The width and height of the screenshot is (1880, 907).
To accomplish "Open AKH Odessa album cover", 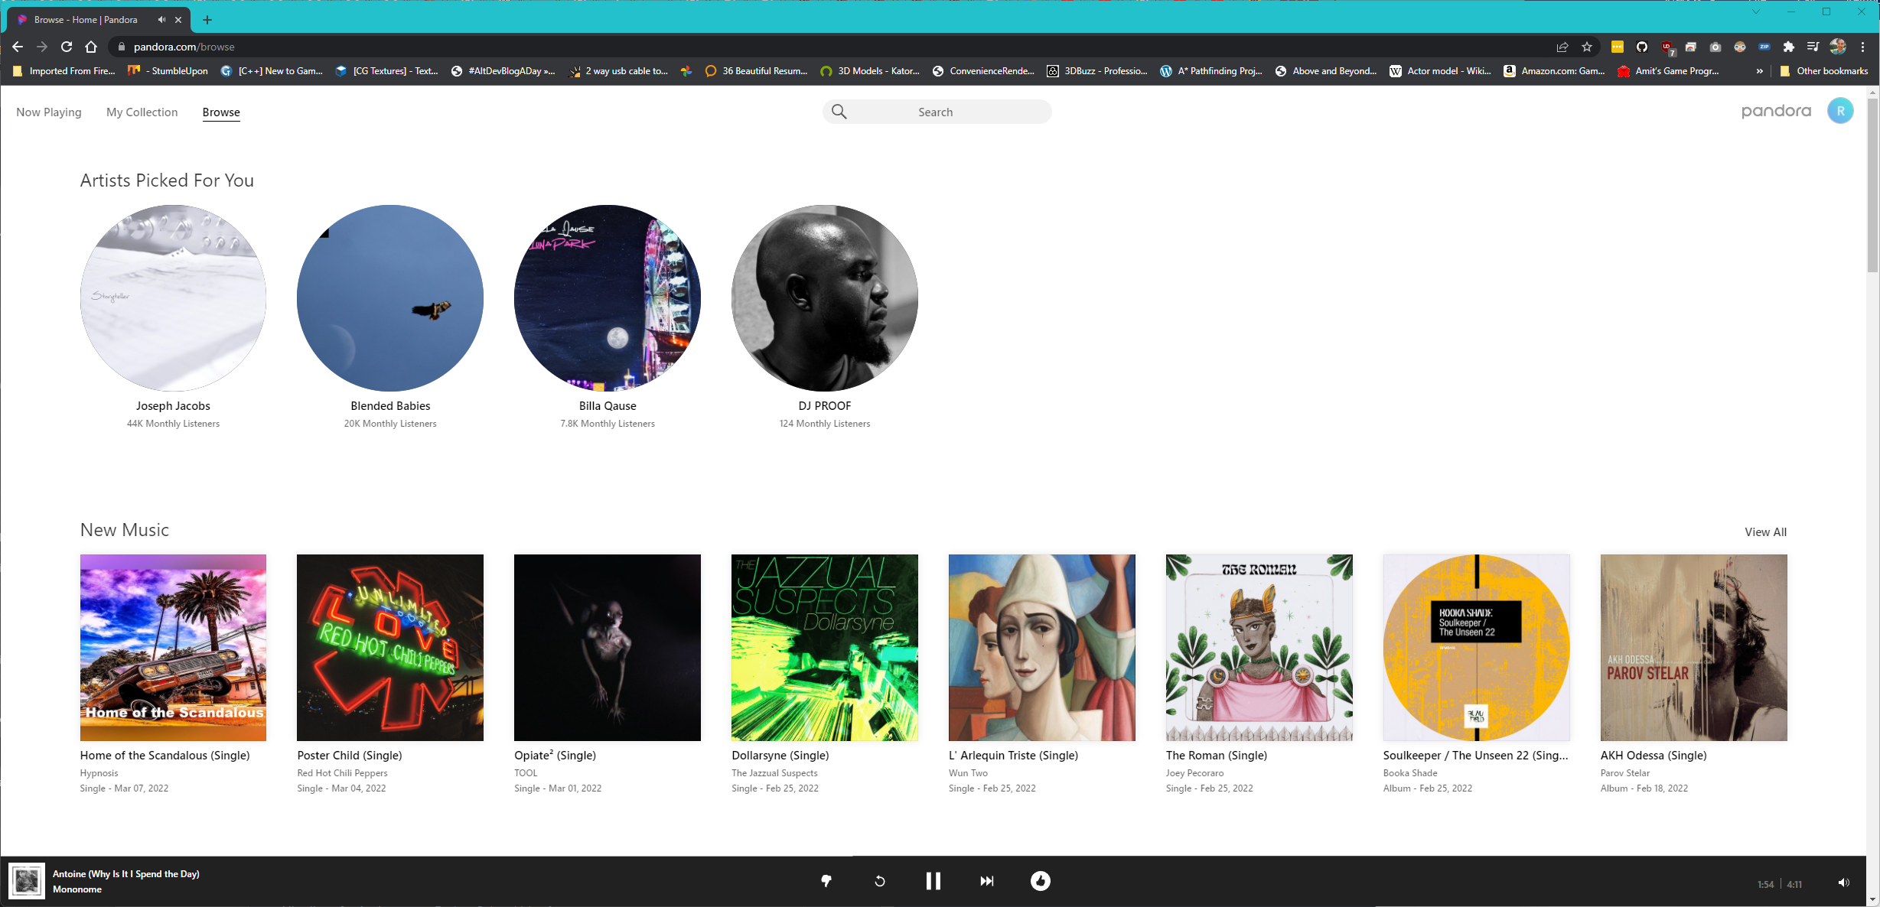I will point(1694,648).
